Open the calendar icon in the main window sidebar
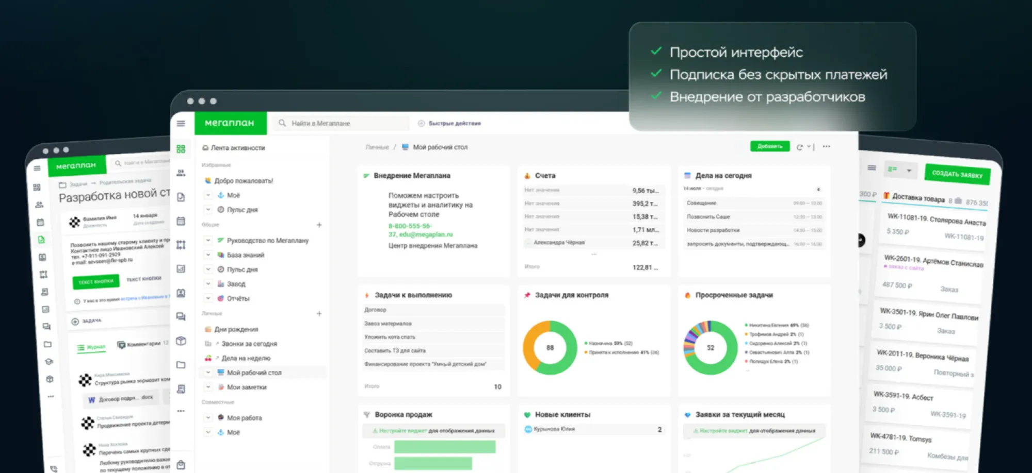This screenshot has width=1032, height=473. 181,221
